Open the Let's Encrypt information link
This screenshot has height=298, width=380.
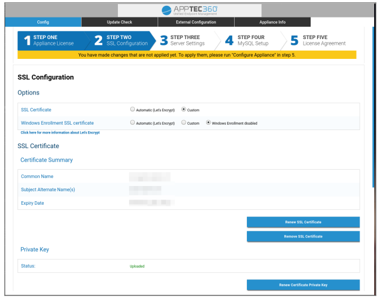click(x=60, y=133)
